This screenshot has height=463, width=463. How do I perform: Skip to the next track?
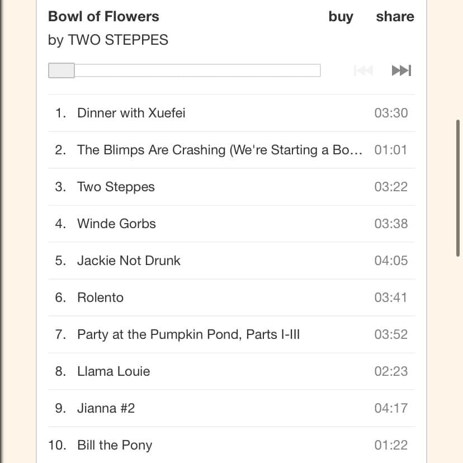(x=401, y=70)
